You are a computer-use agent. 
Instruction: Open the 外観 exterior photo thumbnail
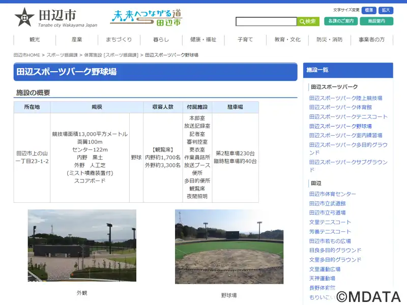(x=82, y=246)
